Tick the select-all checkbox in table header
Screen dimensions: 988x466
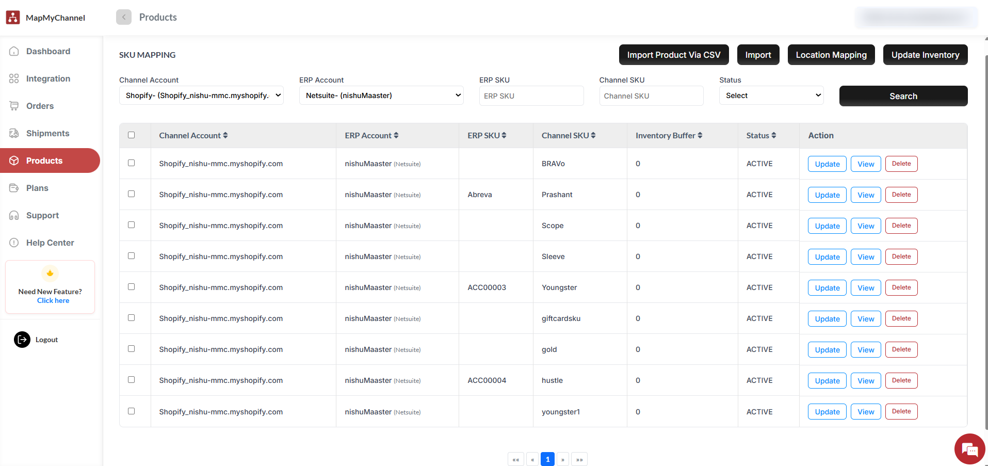132,135
